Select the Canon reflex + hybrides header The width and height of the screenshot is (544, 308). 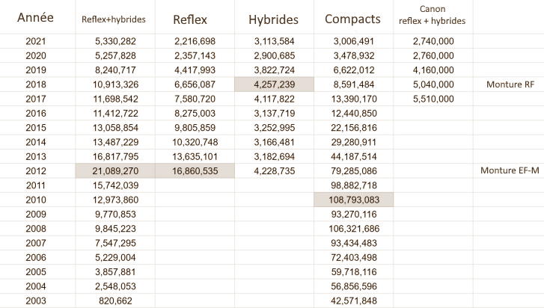point(432,15)
